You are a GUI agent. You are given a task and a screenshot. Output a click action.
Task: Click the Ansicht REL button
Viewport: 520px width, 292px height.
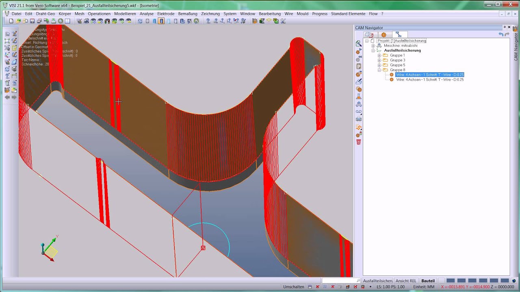tap(406, 281)
